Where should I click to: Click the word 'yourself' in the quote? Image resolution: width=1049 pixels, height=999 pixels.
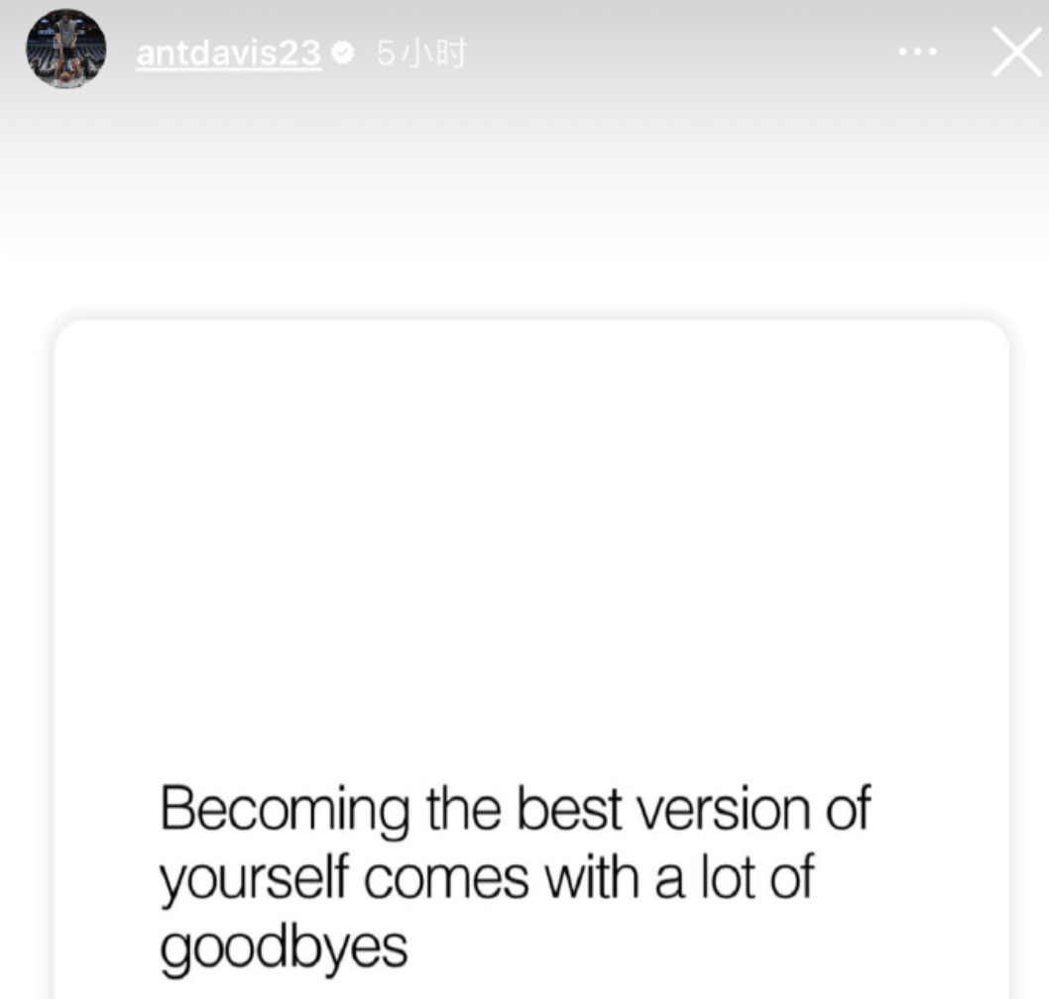tap(254, 879)
